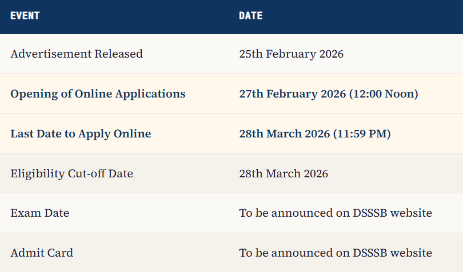Click the (12:00 Noon) time text
This screenshot has height=272, width=463.
384,94
